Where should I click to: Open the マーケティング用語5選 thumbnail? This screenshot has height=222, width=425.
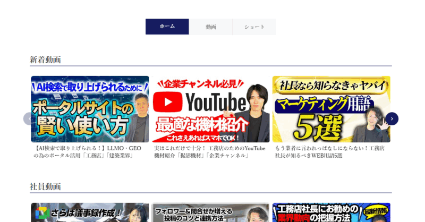[331, 109]
